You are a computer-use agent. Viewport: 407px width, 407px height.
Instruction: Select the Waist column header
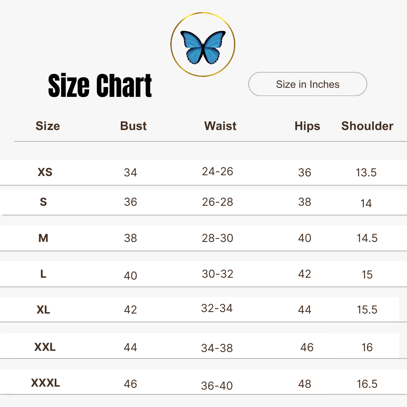click(220, 126)
